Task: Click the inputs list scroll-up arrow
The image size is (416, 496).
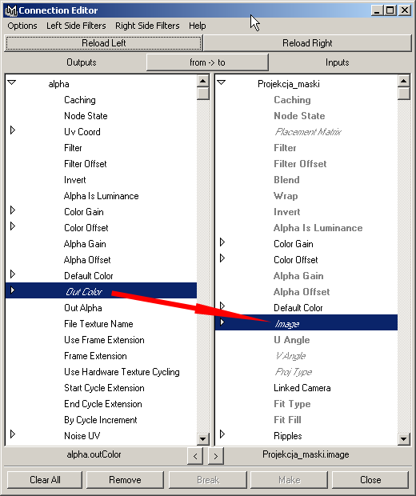Action: (x=404, y=81)
